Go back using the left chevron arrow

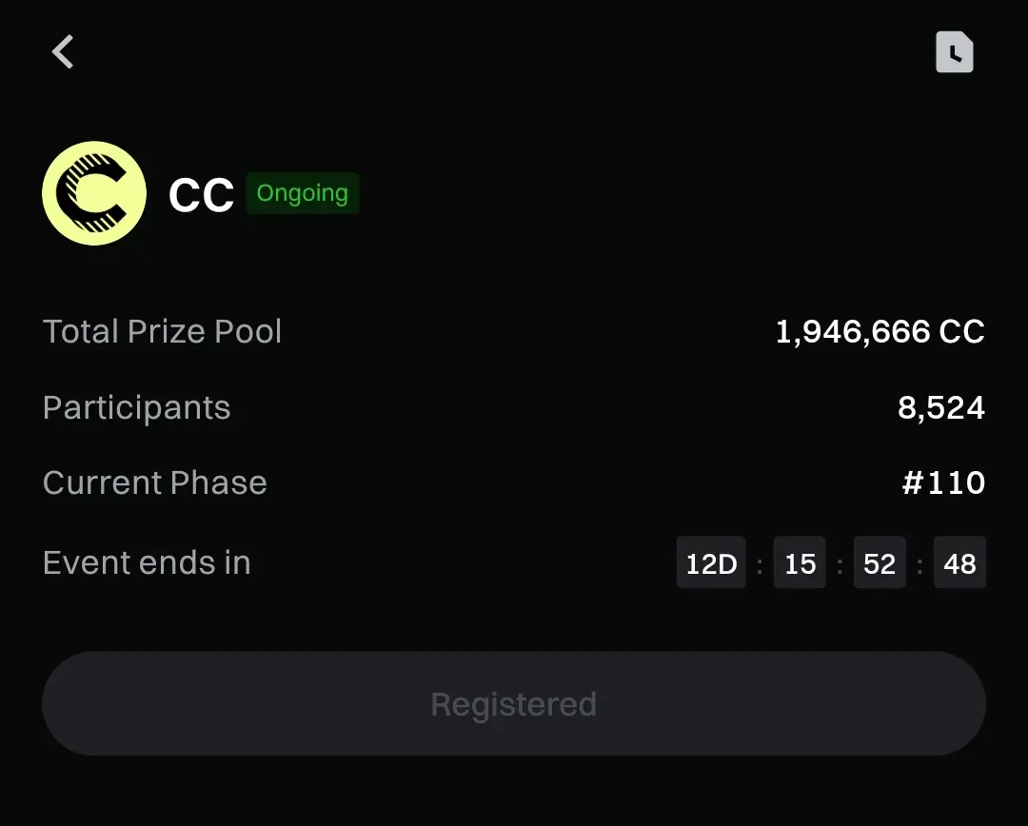click(63, 51)
